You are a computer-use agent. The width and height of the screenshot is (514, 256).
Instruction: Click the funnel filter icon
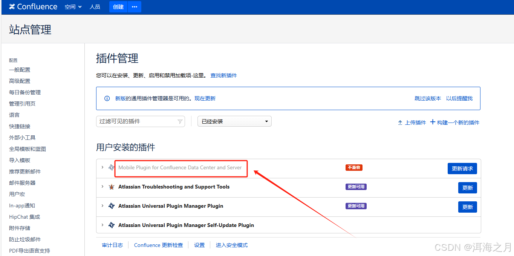coord(180,121)
